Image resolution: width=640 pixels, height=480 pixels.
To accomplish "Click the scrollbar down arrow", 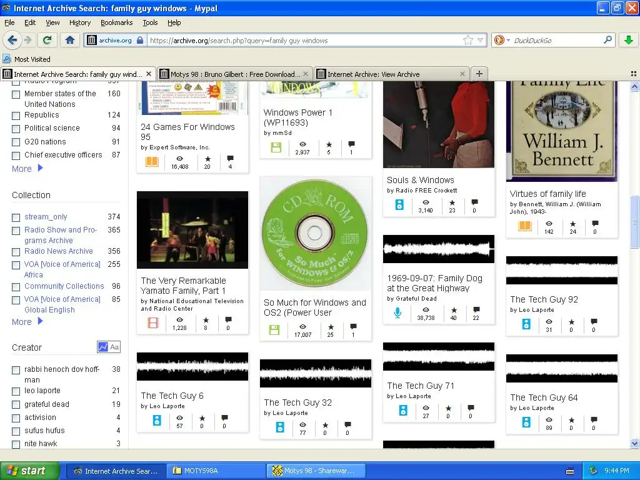I will (634, 443).
